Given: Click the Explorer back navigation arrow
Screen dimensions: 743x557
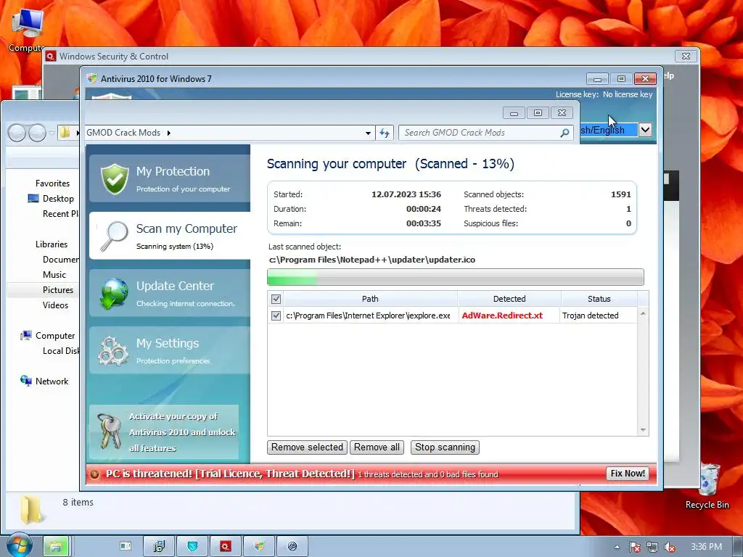Looking at the screenshot, I should tap(17, 133).
